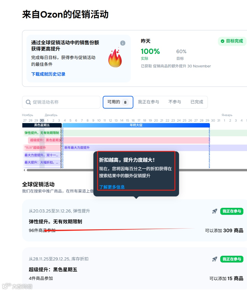247x291 pixels.
Task: Click the 60% 目标 value
Action: tap(181, 51)
